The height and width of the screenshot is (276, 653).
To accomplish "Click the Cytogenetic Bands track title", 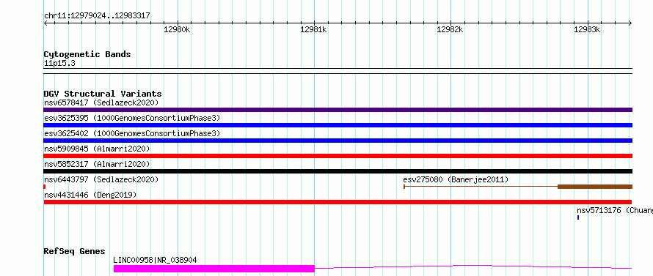I will [x=87, y=54].
